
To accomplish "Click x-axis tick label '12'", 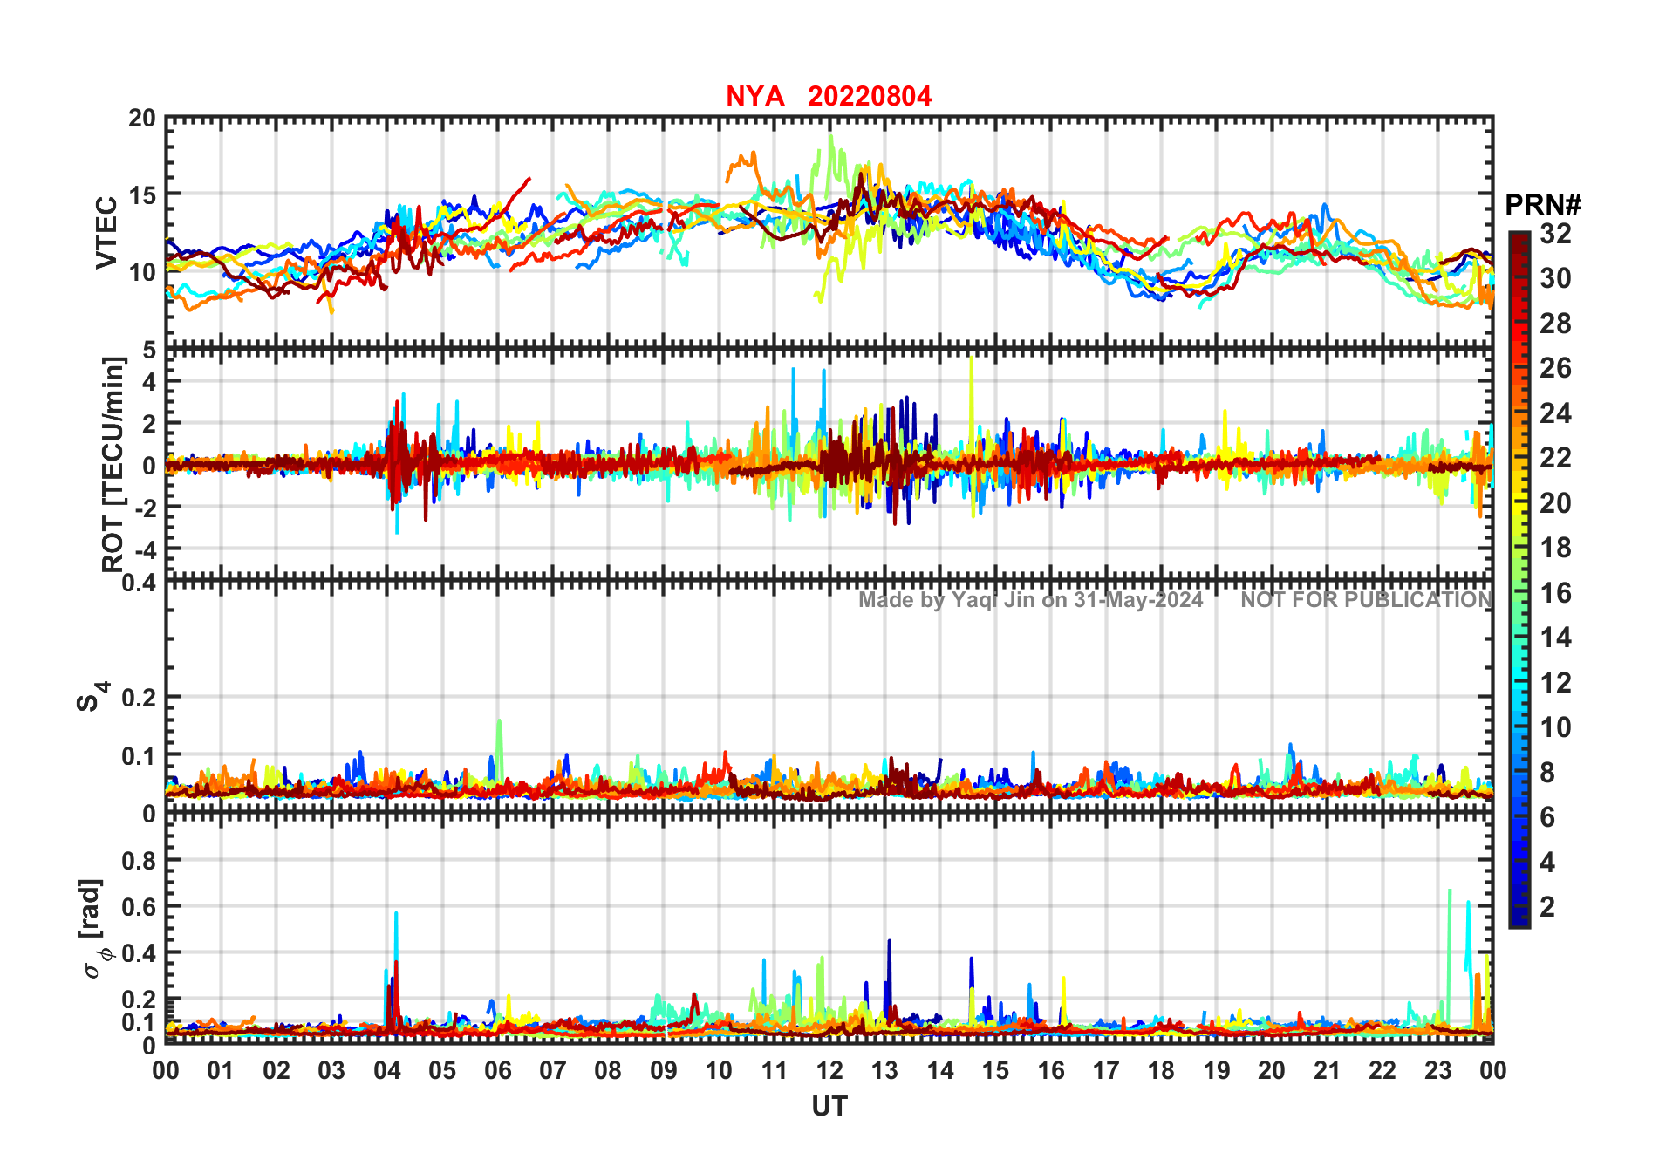I will coord(829,1070).
